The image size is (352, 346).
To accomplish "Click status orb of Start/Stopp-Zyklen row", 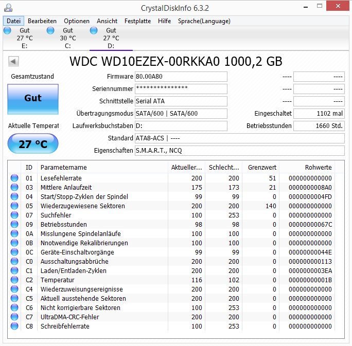I will [14, 196].
